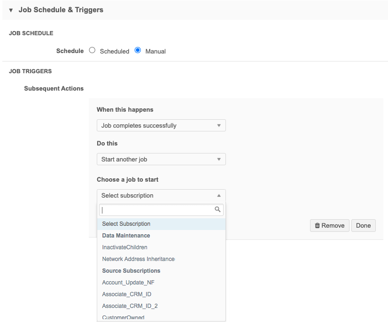388x322 pixels.
Task: Select the Manual schedule option
Action: coord(138,51)
